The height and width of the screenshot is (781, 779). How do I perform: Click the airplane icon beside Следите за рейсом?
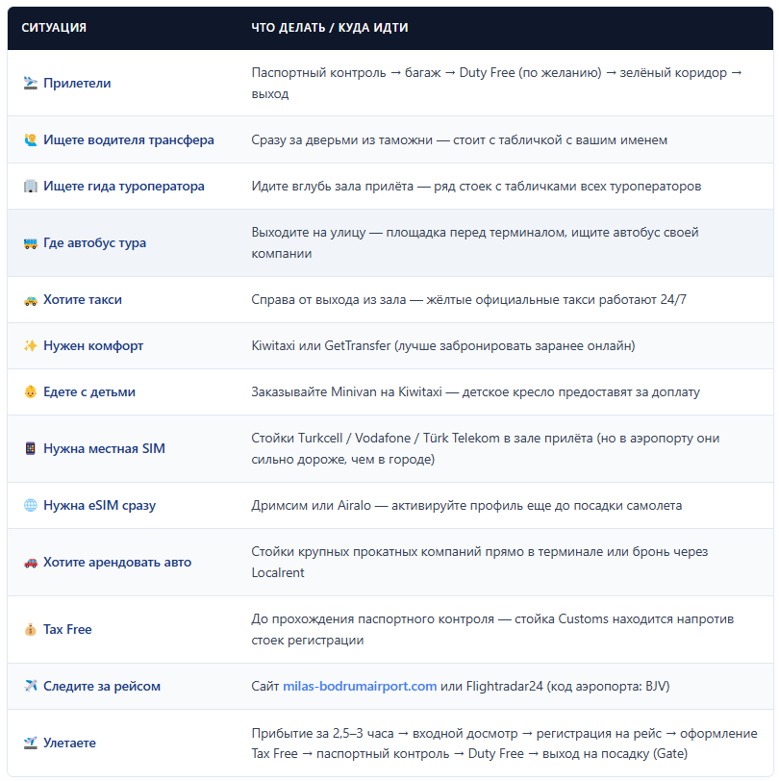tap(31, 687)
